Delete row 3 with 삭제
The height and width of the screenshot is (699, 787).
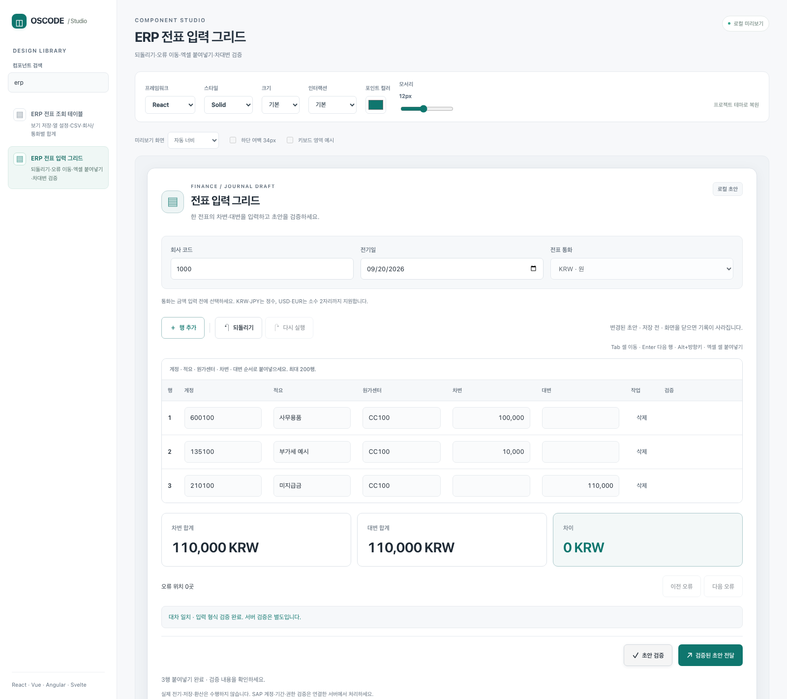(x=642, y=486)
